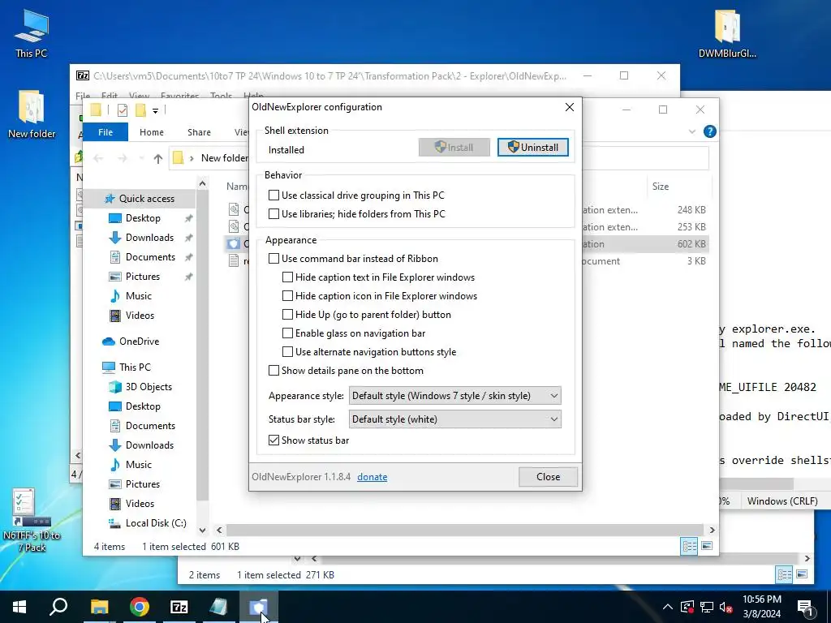Open Status bar style dropdown
831x623 pixels.
point(454,419)
